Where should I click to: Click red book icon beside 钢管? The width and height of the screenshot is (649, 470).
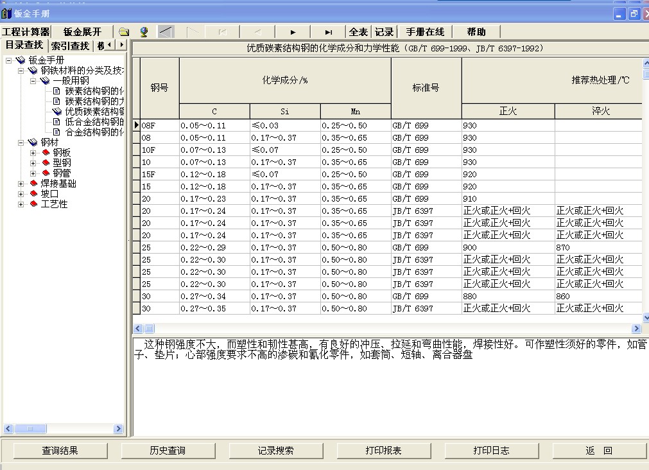[46, 173]
